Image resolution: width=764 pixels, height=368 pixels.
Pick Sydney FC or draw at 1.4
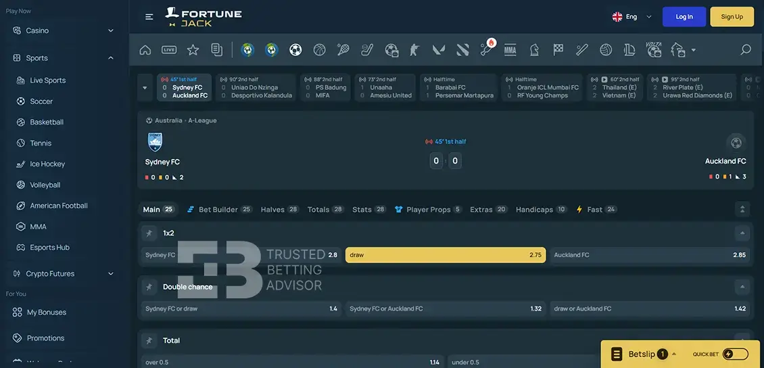point(241,308)
